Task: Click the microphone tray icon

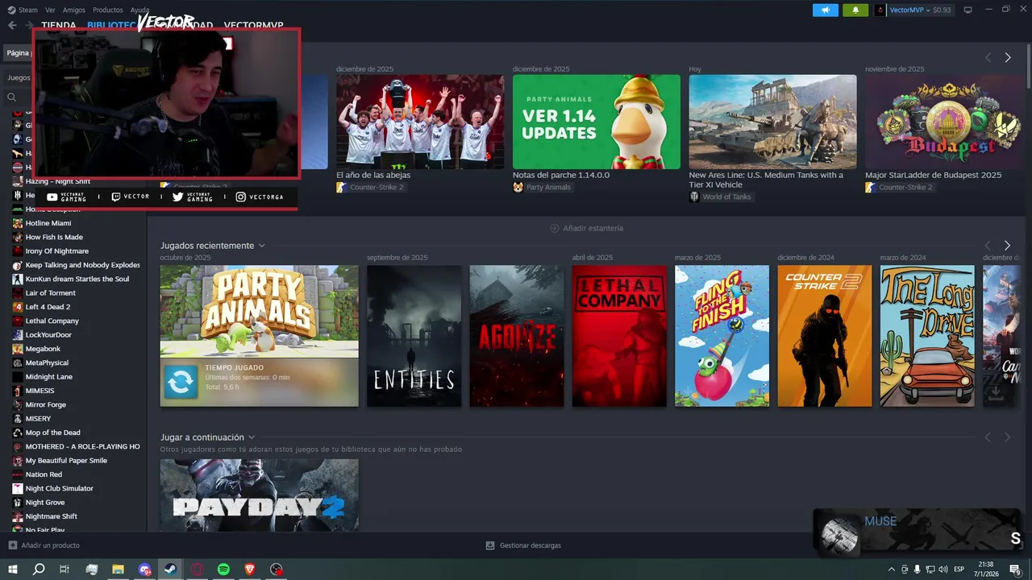Action: 917,569
